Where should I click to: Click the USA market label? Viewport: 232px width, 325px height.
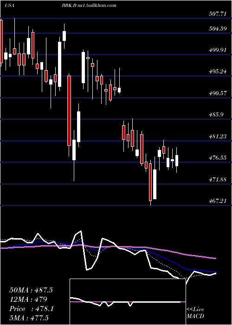[x=9, y=6]
